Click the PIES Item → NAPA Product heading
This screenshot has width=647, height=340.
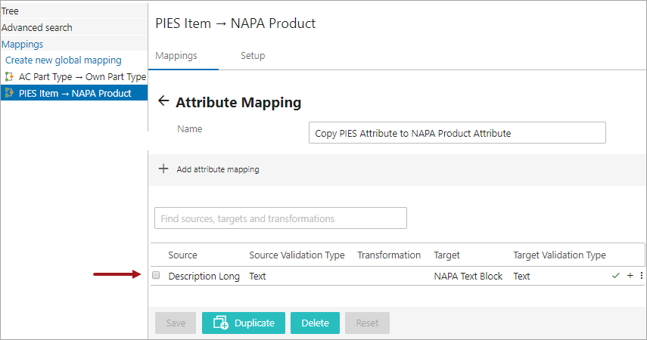pyautogui.click(x=235, y=23)
